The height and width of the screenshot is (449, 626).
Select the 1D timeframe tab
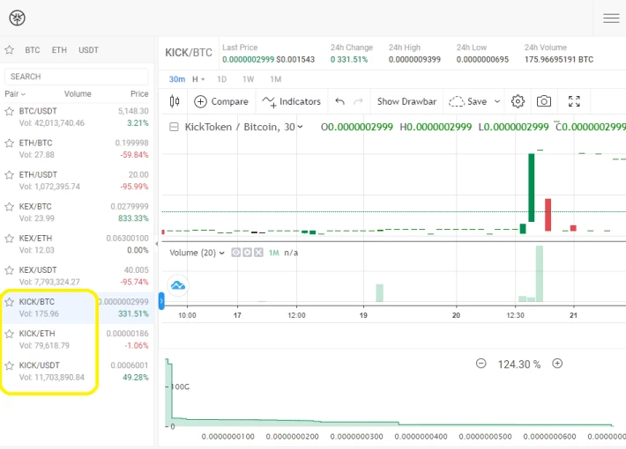click(x=221, y=79)
